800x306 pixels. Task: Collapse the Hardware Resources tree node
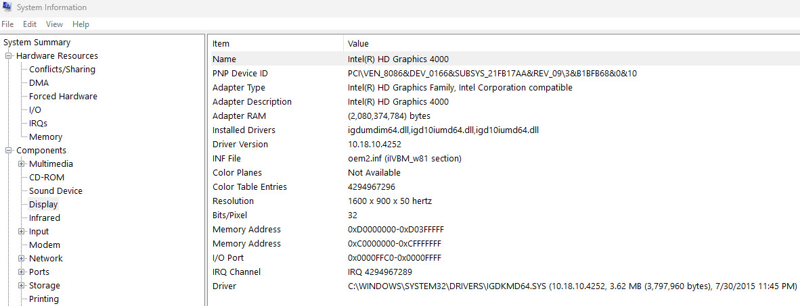pos(8,56)
